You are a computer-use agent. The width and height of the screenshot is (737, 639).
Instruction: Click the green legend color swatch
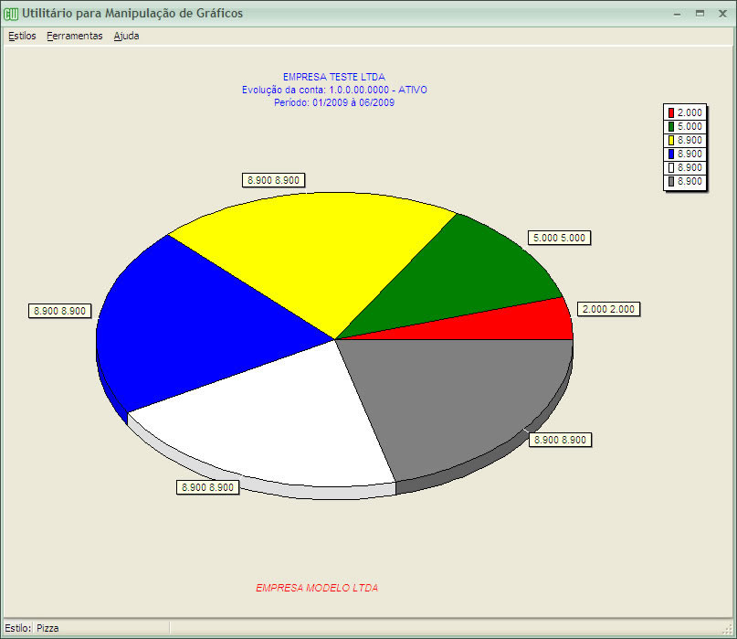[x=671, y=126]
